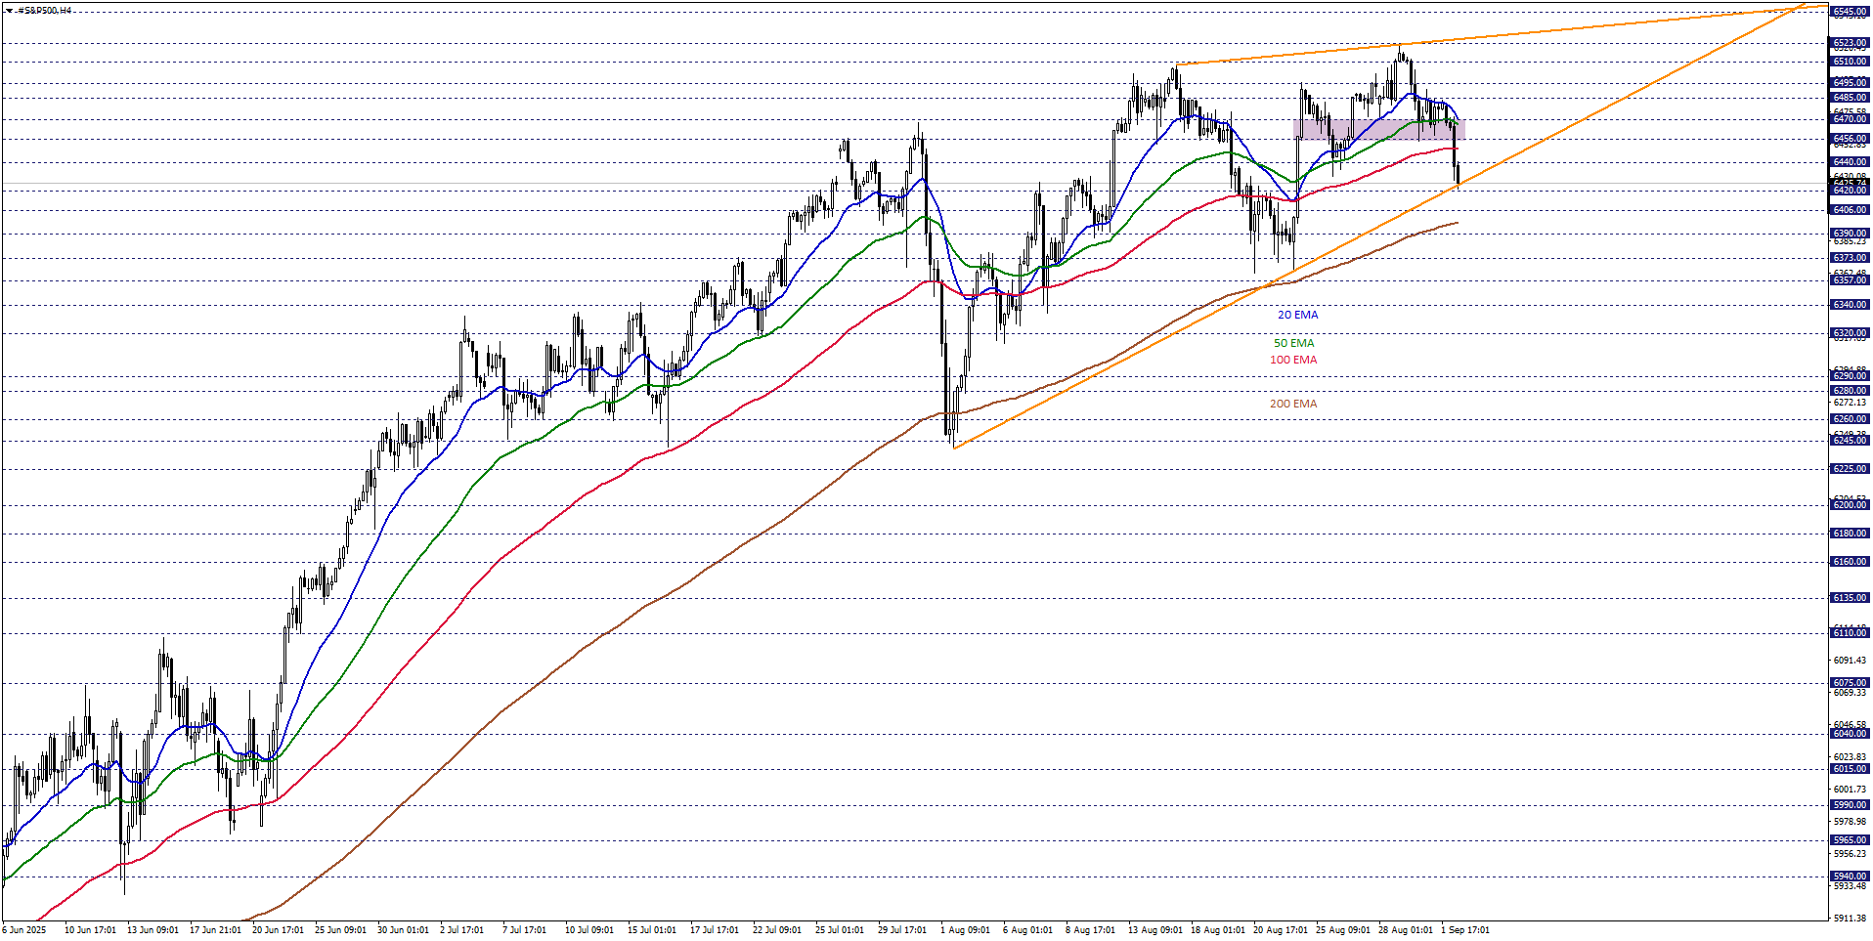1873x941 pixels.
Task: Click the 6200.00 price level label
Action: coord(1850,505)
